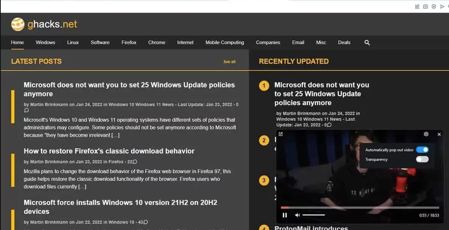449x230 pixels.
Task: Seek in the video progress bar
Action: point(360,207)
